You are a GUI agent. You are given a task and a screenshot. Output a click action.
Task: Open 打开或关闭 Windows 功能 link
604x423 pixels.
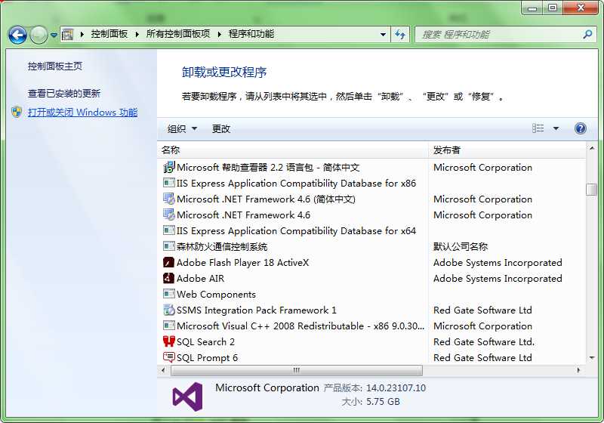pos(82,112)
